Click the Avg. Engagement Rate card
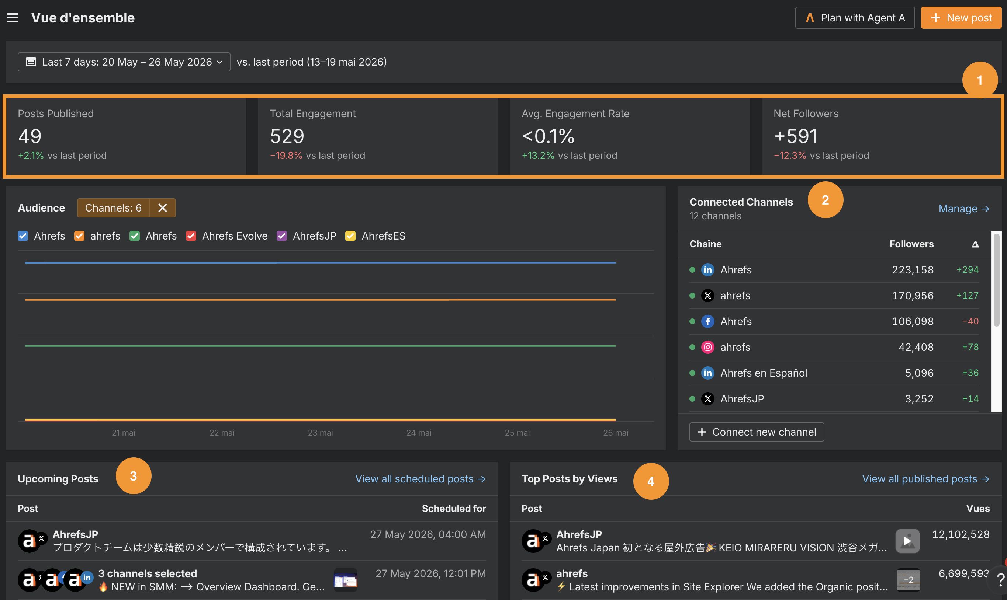 pos(630,136)
